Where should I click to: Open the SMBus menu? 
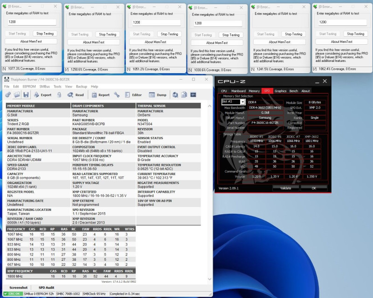point(44,87)
